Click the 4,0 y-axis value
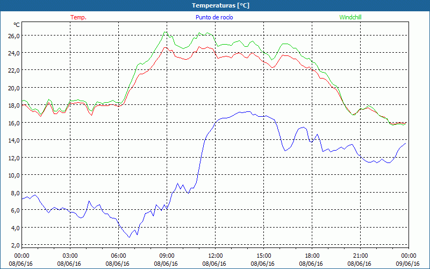This screenshot has width=430, height=269. 16,228
